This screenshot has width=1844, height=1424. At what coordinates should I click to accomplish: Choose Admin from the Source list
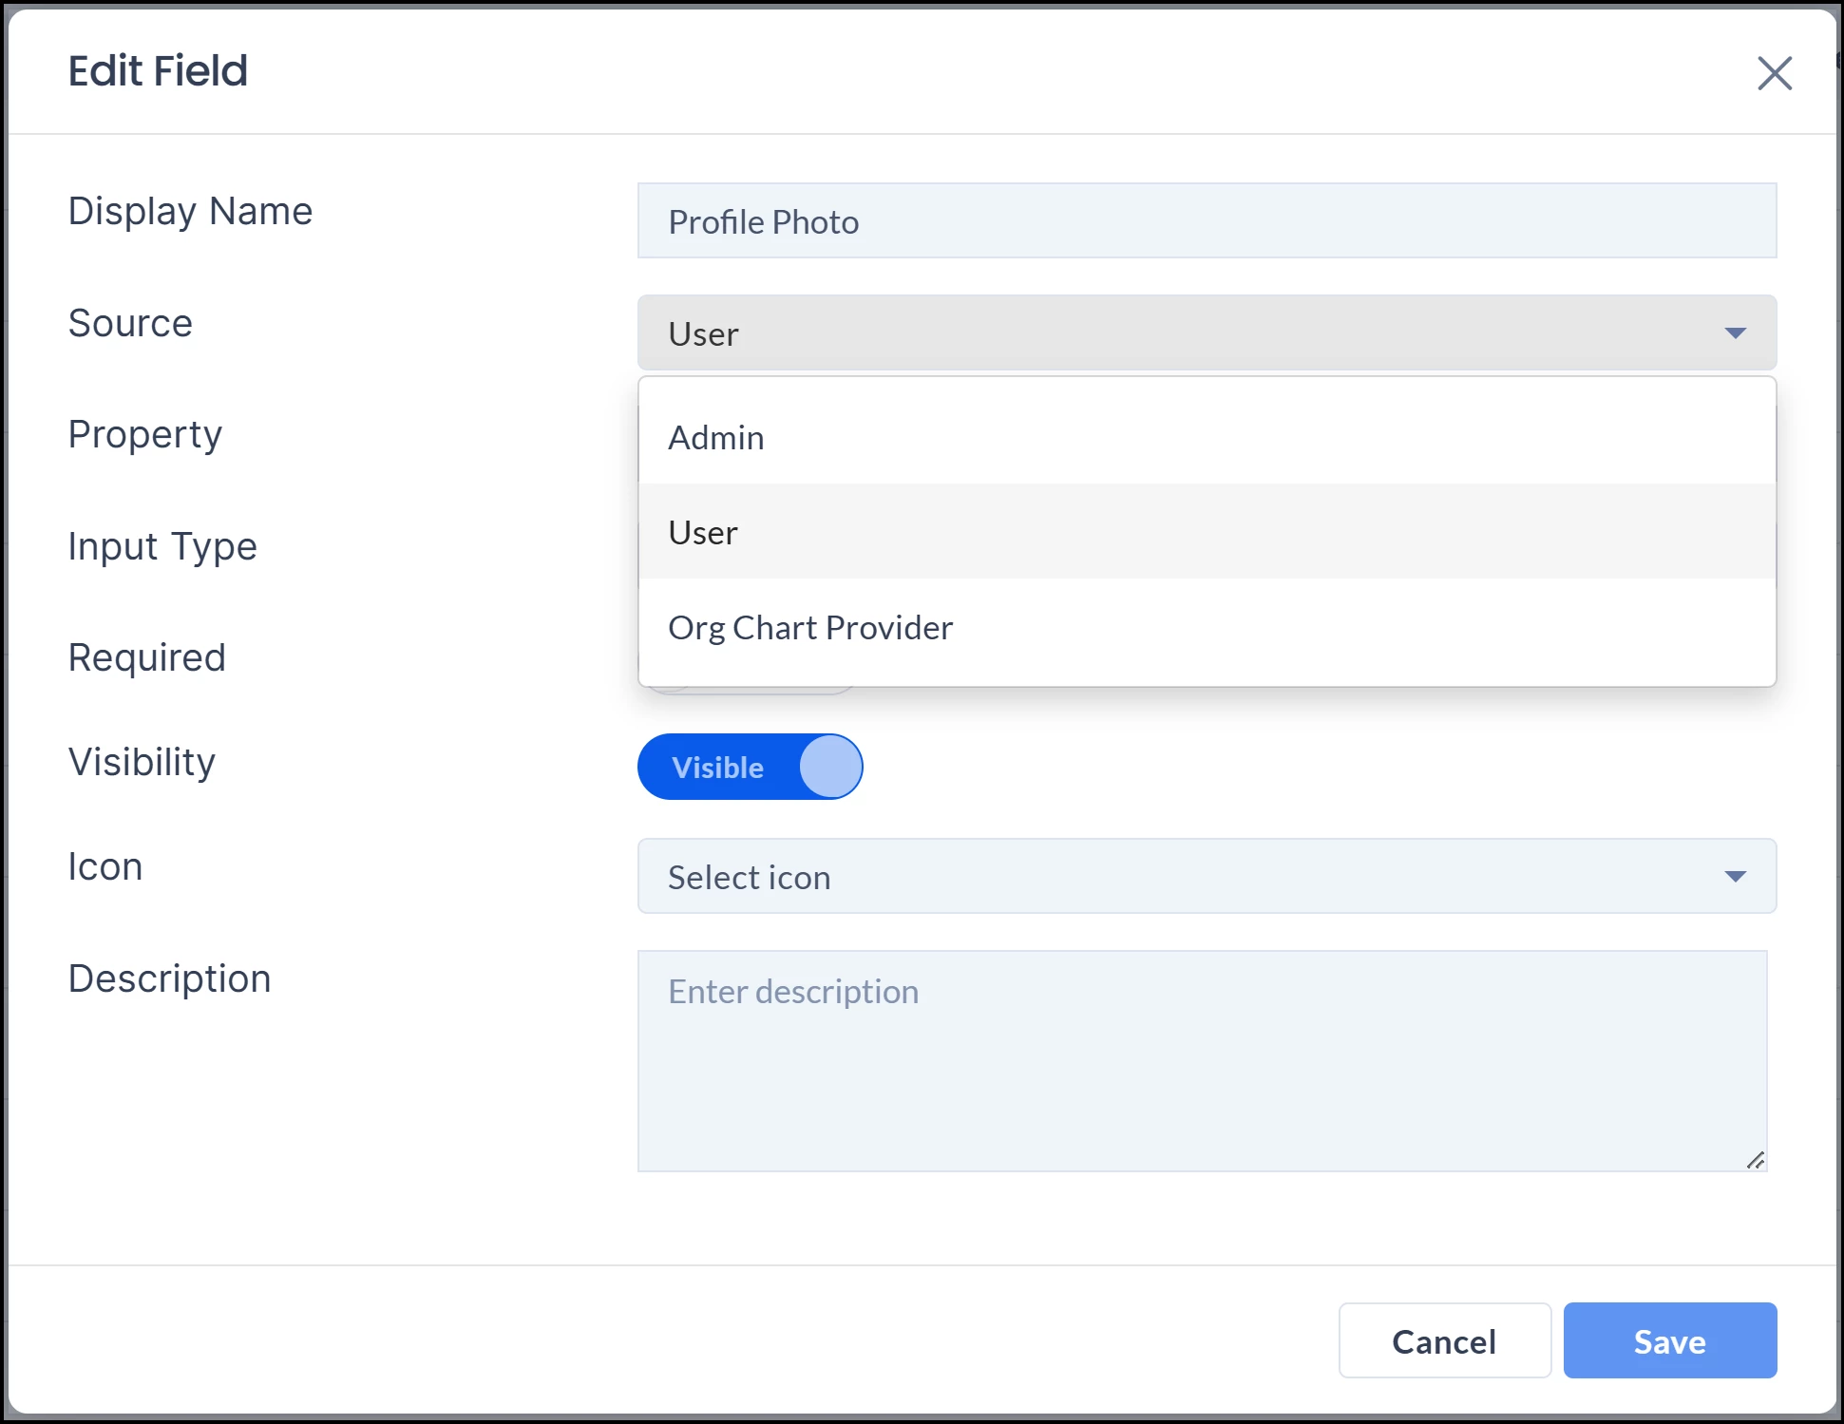pos(716,438)
